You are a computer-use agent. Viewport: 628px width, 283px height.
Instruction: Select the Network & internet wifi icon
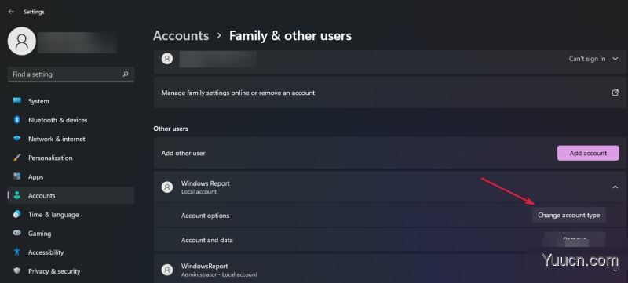[16, 139]
